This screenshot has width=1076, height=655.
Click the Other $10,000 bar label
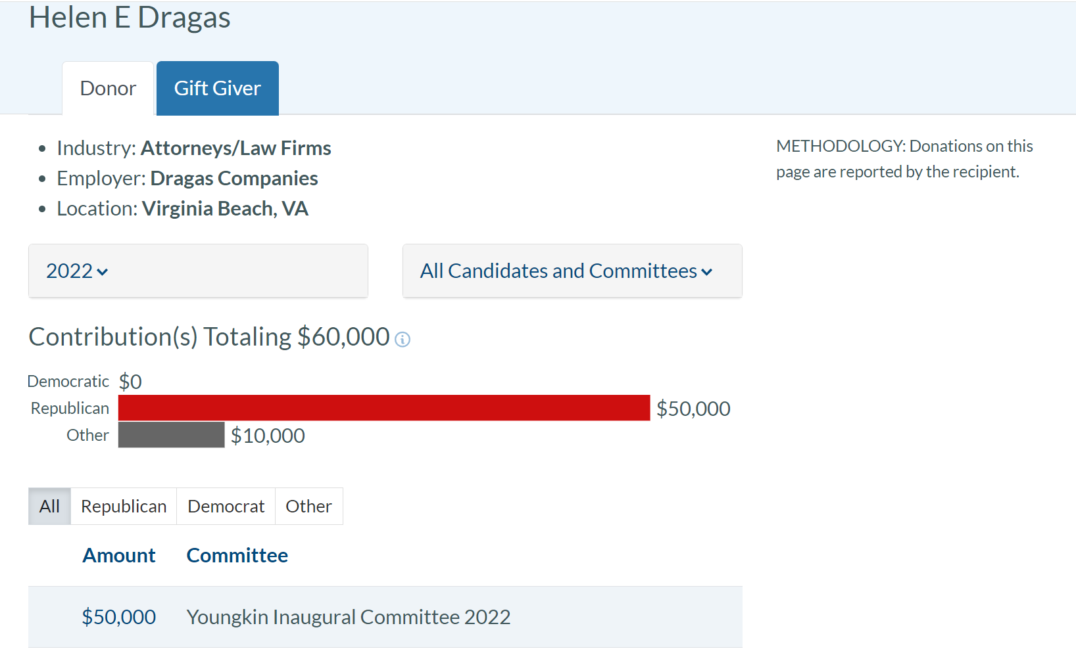[x=268, y=436]
